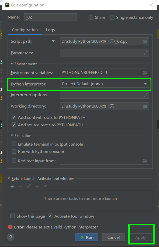
Task: Uncheck Add source roots to PYTHONPATH
Action: click(x=14, y=125)
